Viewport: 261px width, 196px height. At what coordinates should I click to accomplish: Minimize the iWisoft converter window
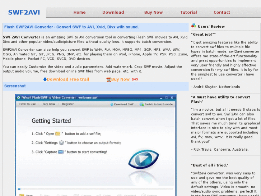(161, 98)
